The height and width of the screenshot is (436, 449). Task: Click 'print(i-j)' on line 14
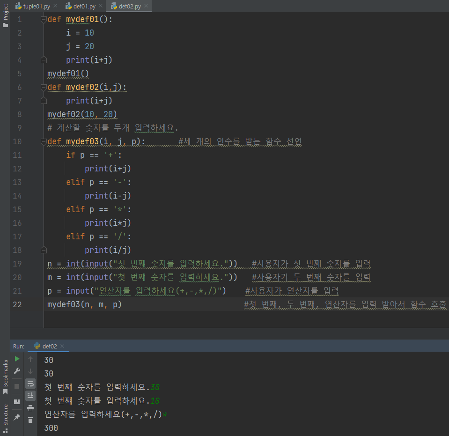[108, 196]
